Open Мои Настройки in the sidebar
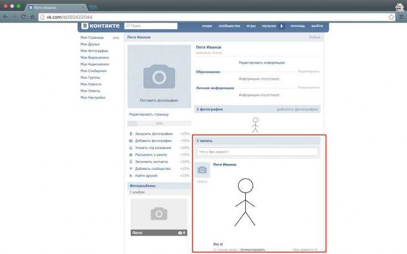The width and height of the screenshot is (407, 254). click(93, 98)
